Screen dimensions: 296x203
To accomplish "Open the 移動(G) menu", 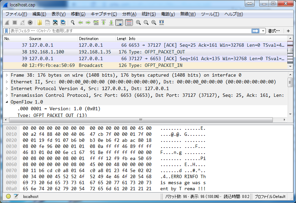I will pos(78,14).
